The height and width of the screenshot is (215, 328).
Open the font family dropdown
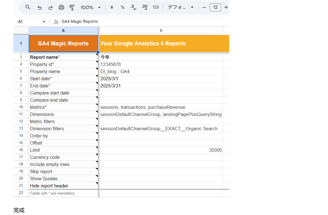(x=181, y=7)
